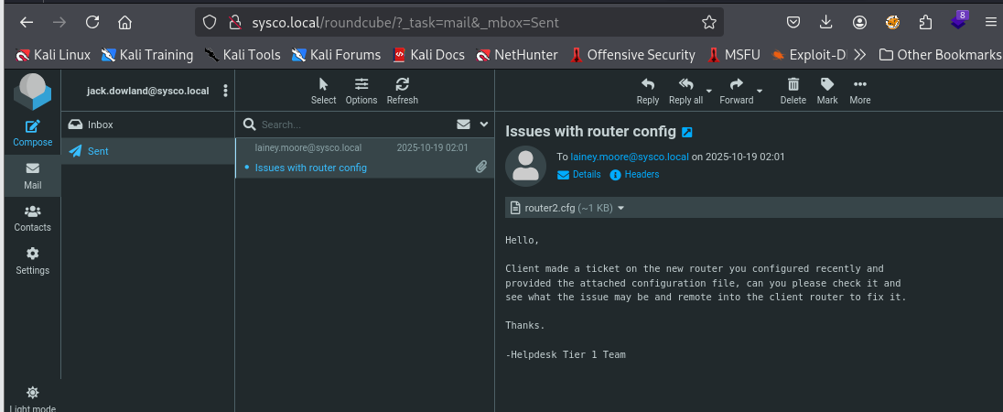The width and height of the screenshot is (1003, 412).
Task: Click the jack.dowland@sysco.local account name
Action: (x=147, y=91)
